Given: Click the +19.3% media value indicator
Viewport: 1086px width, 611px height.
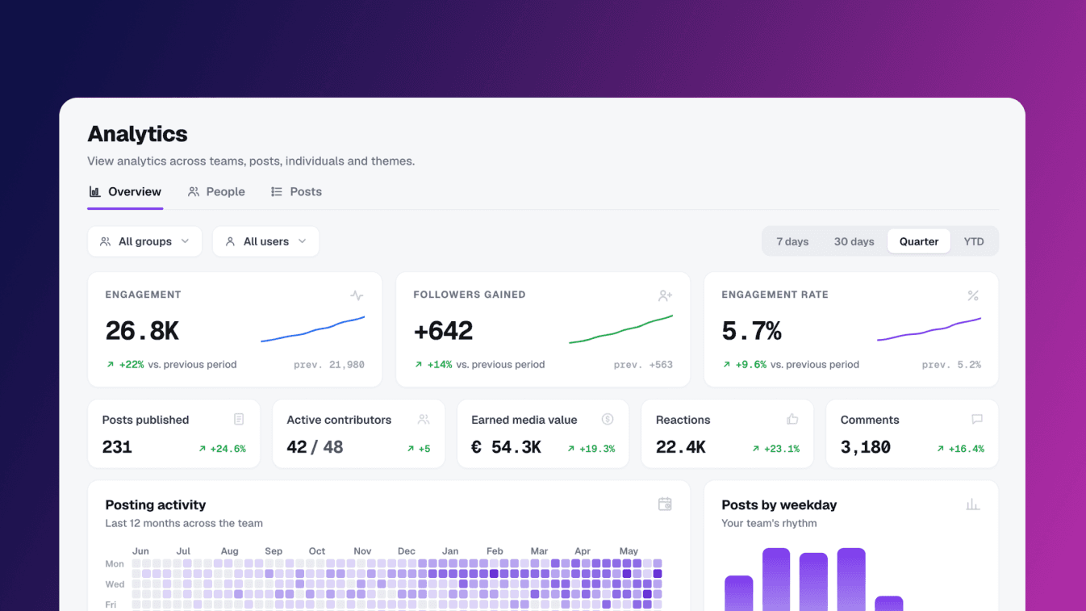Looking at the screenshot, I should 591,449.
